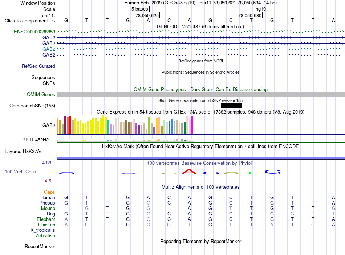This screenshot has height=255, width=345.
Task: Click the GTEx Gene Expression track title
Action: tap(200, 112)
